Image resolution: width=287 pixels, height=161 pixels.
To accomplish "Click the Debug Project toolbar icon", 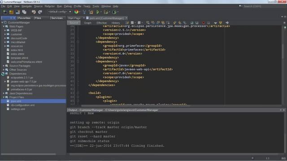I will click(x=106, y=12).
